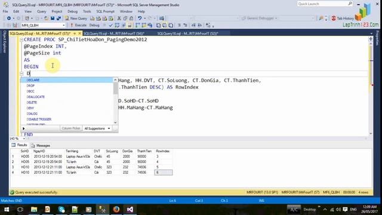This screenshot has height=215, width=382.
Task: Open the Tab History button
Action: coord(343,19)
